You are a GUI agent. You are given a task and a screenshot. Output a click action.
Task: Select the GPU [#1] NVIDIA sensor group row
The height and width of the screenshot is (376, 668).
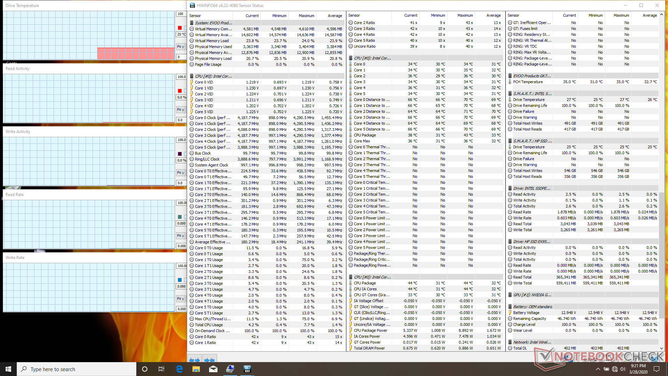[532, 295]
